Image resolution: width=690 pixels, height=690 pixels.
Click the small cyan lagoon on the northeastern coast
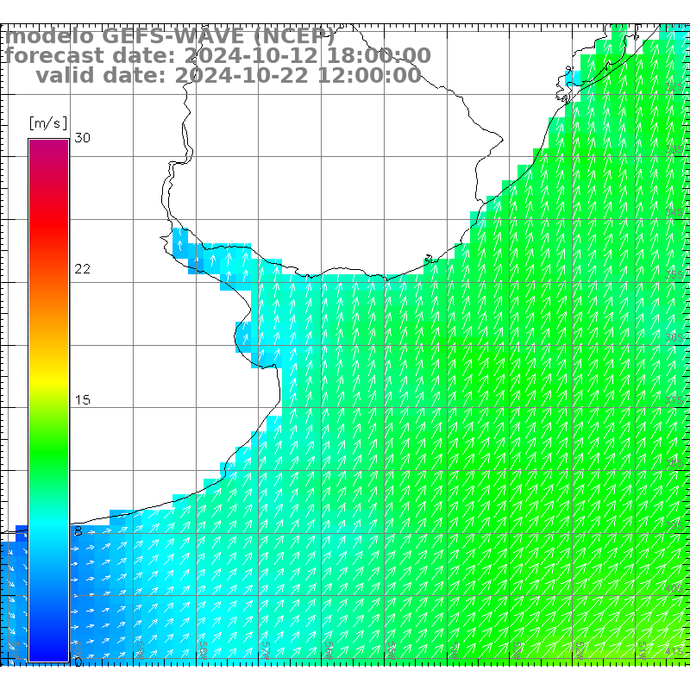tap(572, 85)
